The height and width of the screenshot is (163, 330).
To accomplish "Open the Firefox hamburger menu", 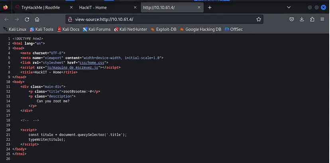I will point(322,19).
